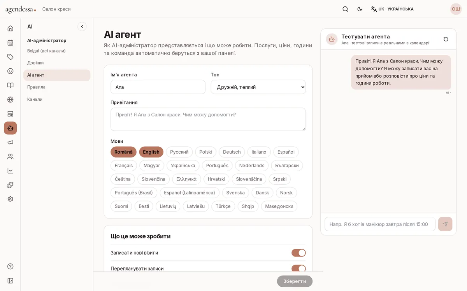Screen dimensions: 467x291
Task: Collapse the AI side panel with the chevron
Action: click(82, 26)
